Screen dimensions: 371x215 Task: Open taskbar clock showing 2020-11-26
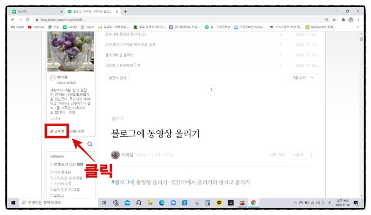point(343,203)
